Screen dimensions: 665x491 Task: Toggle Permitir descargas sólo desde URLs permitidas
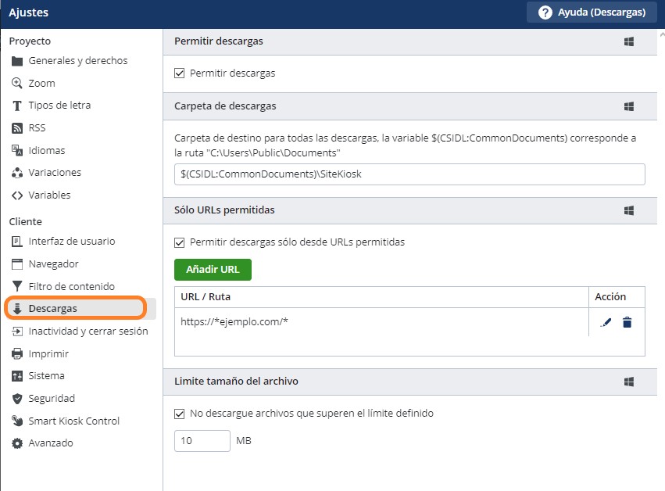pos(180,242)
